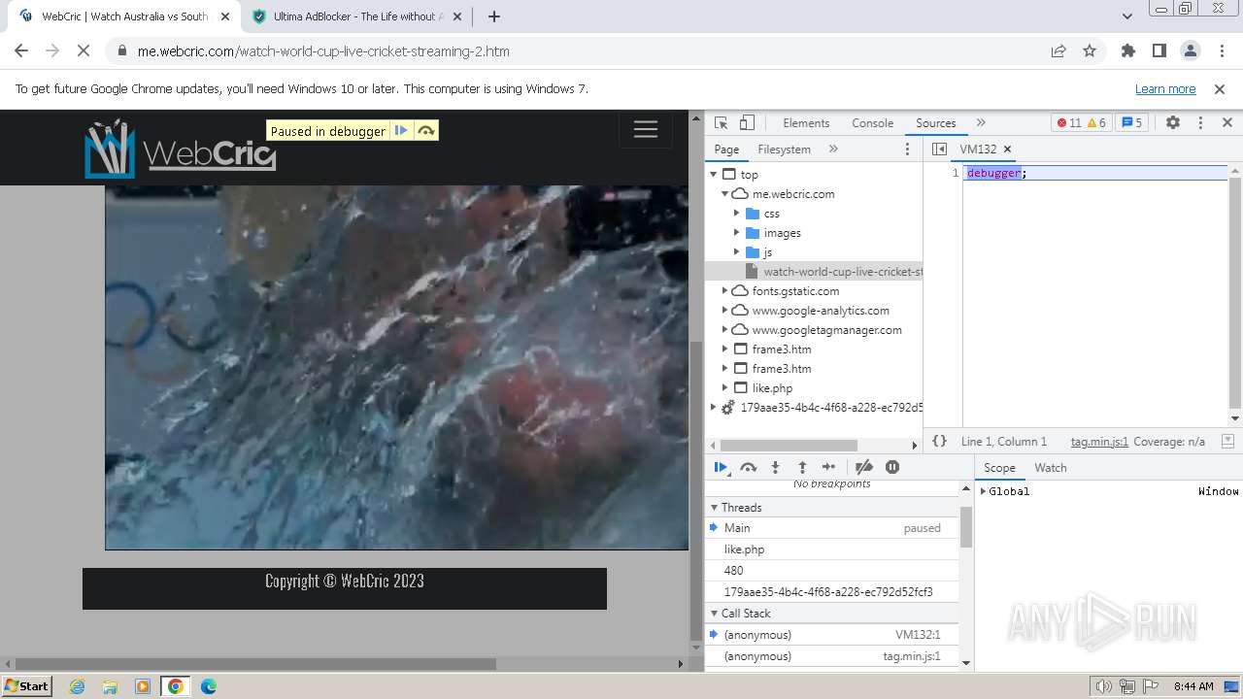1243x699 pixels.
Task: Expand www.googletagmanager.com node
Action: click(724, 330)
